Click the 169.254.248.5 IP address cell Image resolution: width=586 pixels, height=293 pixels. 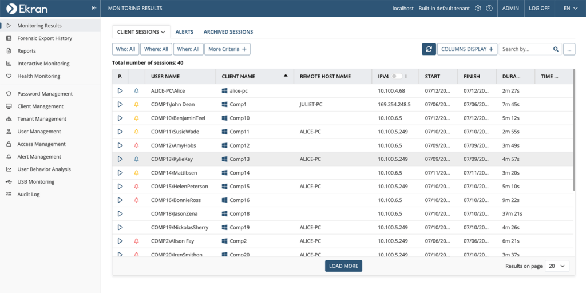tap(394, 105)
